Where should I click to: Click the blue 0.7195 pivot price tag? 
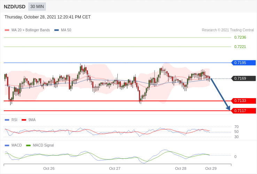click(x=243, y=63)
